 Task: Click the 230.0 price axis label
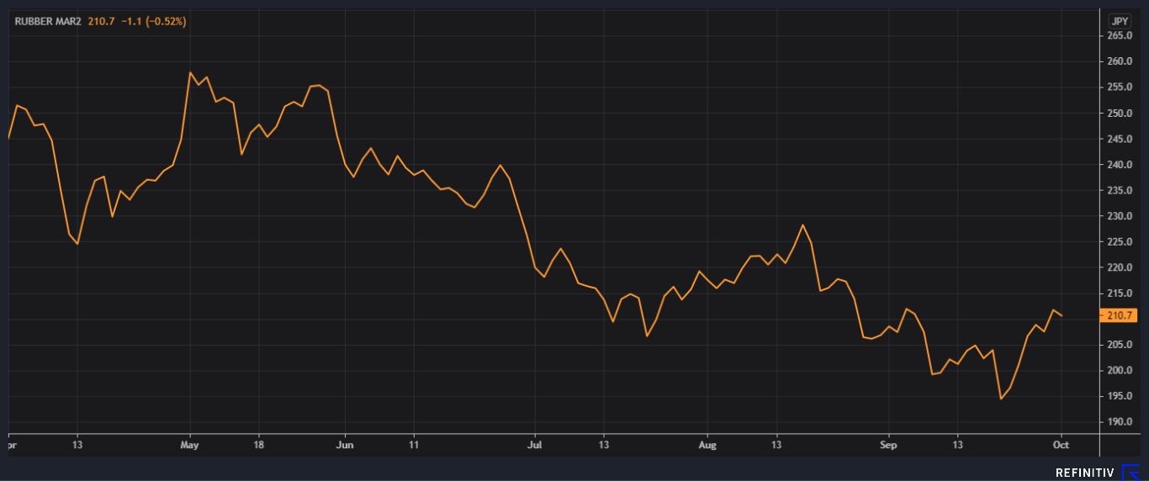pos(1121,217)
